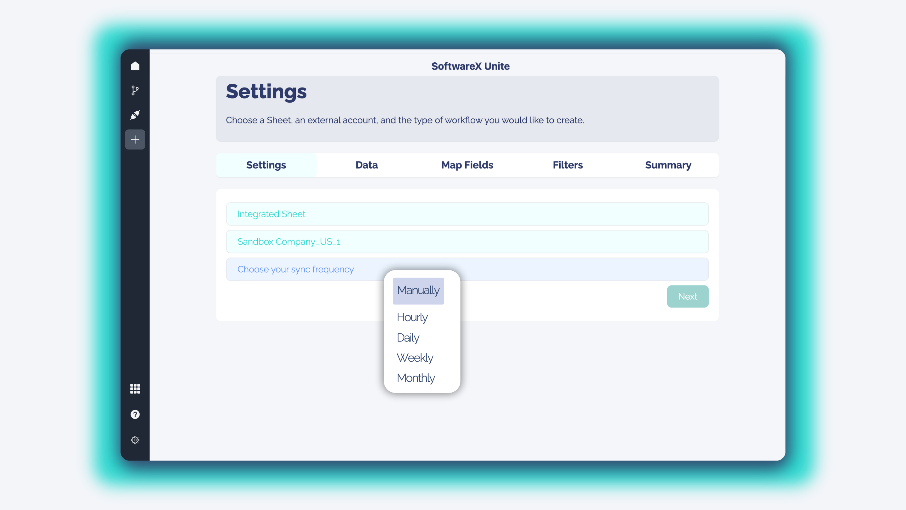Open the Map Fields tab

467,165
